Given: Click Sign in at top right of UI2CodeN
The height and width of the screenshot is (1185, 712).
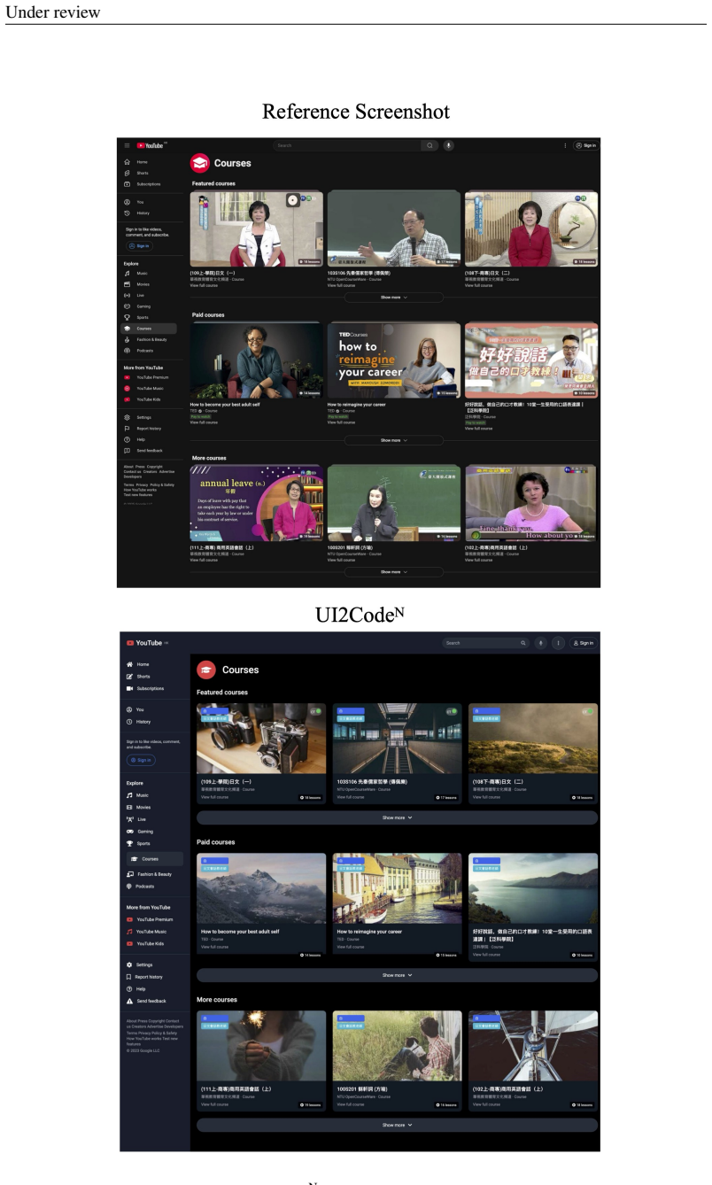Looking at the screenshot, I should 584,643.
